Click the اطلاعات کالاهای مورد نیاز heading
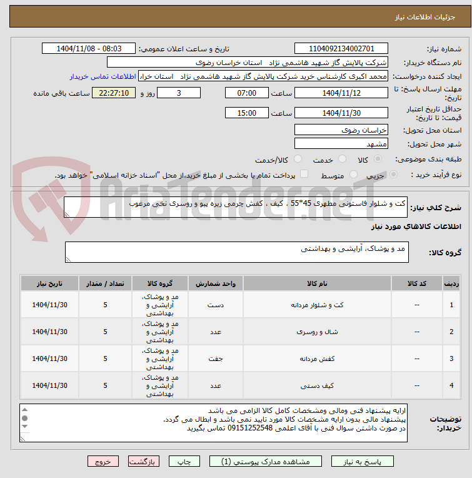This screenshot has height=478, width=472. (416, 226)
